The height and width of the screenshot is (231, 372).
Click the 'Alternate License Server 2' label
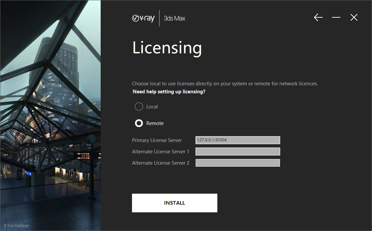coord(161,163)
